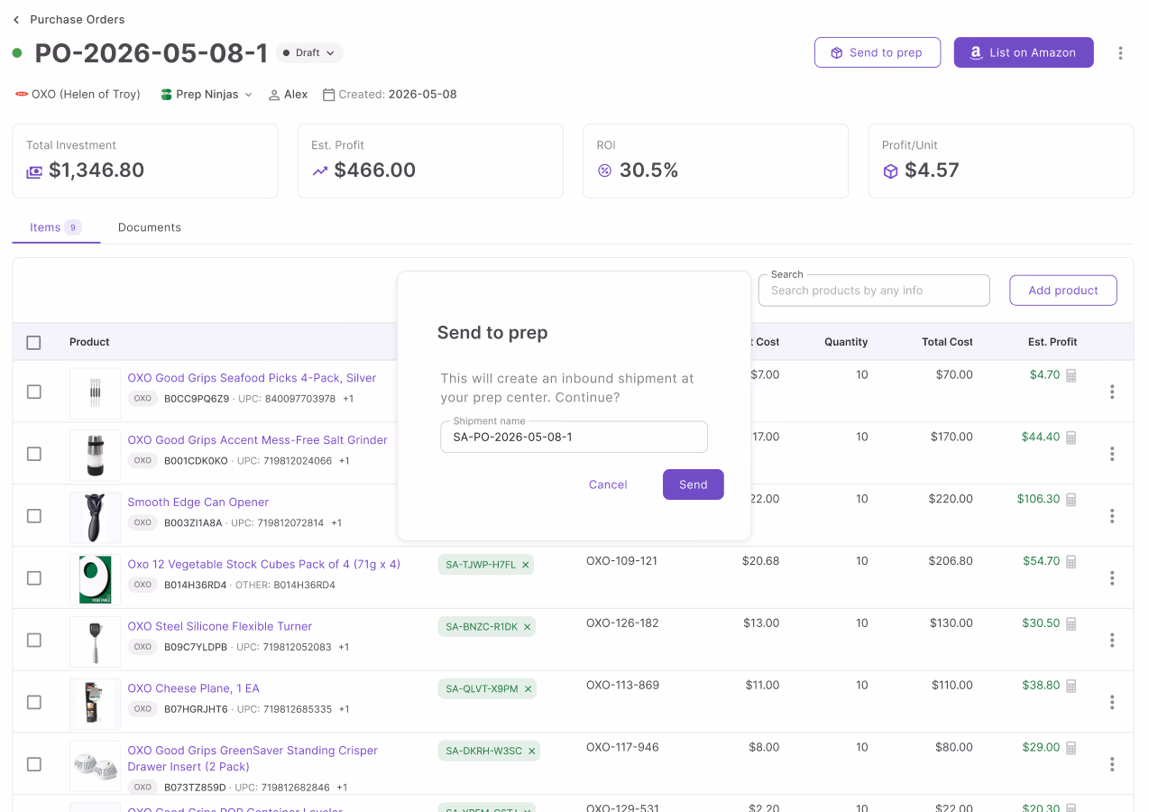Open Accent Mess-Free Salt Grinder product link
1149x812 pixels.
(257, 440)
